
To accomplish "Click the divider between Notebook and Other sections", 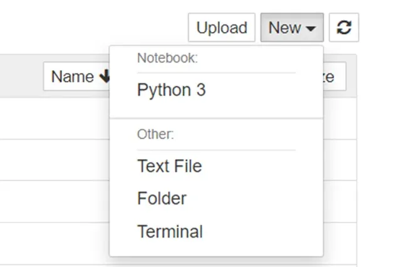I will point(216,118).
